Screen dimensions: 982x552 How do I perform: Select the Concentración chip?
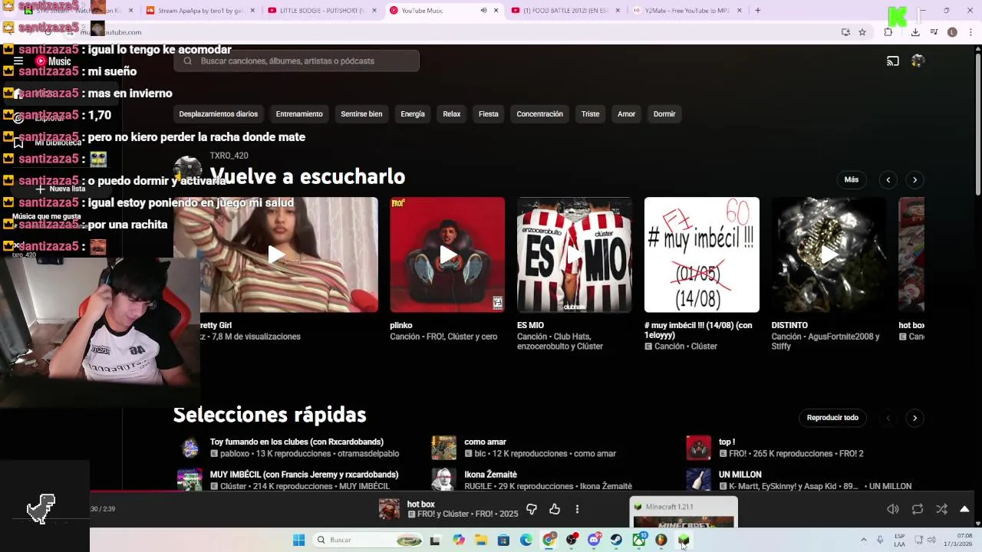point(540,114)
